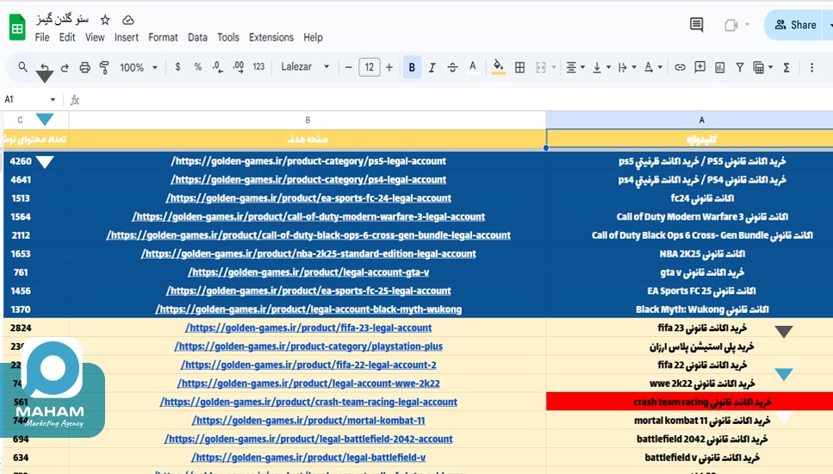The width and height of the screenshot is (833, 474).
Task: Select the red crash team racing cell
Action: (x=689, y=402)
